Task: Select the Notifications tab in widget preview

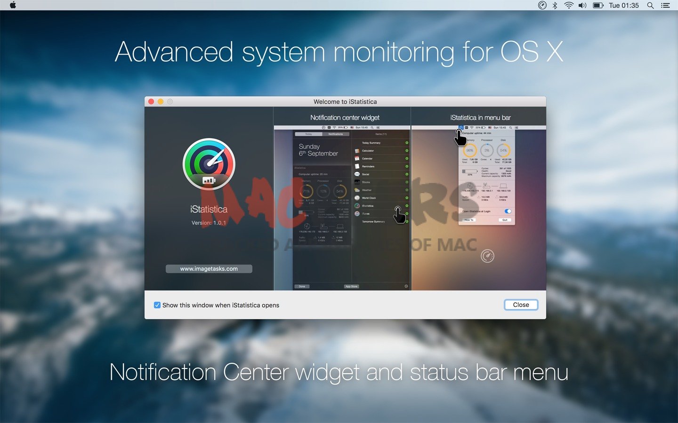Action: [x=336, y=134]
